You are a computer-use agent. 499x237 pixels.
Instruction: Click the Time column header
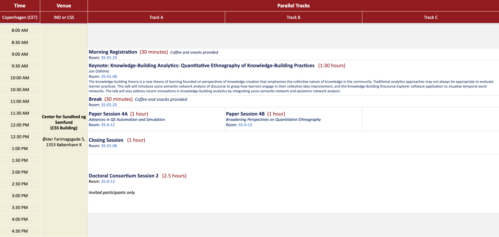click(20, 6)
